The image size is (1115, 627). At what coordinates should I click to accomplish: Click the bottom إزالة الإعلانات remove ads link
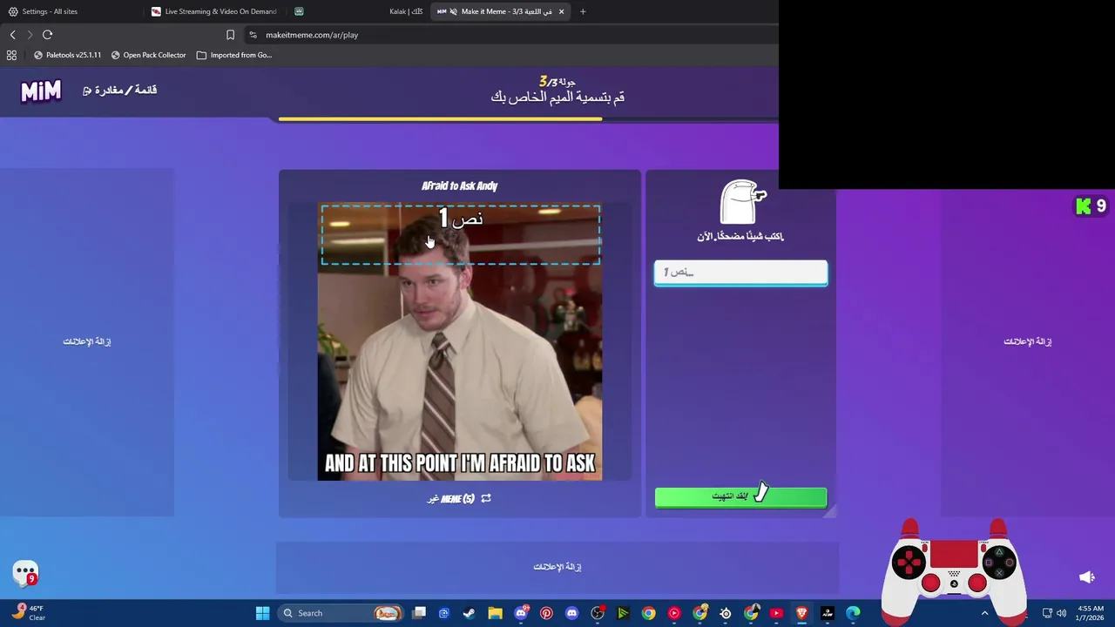tap(557, 567)
